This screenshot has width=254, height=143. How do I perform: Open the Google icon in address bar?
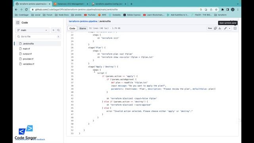(201, 10)
